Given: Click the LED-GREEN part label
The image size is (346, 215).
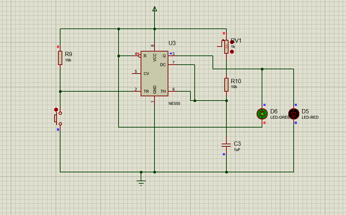Looking at the screenshot, I should (x=280, y=117).
